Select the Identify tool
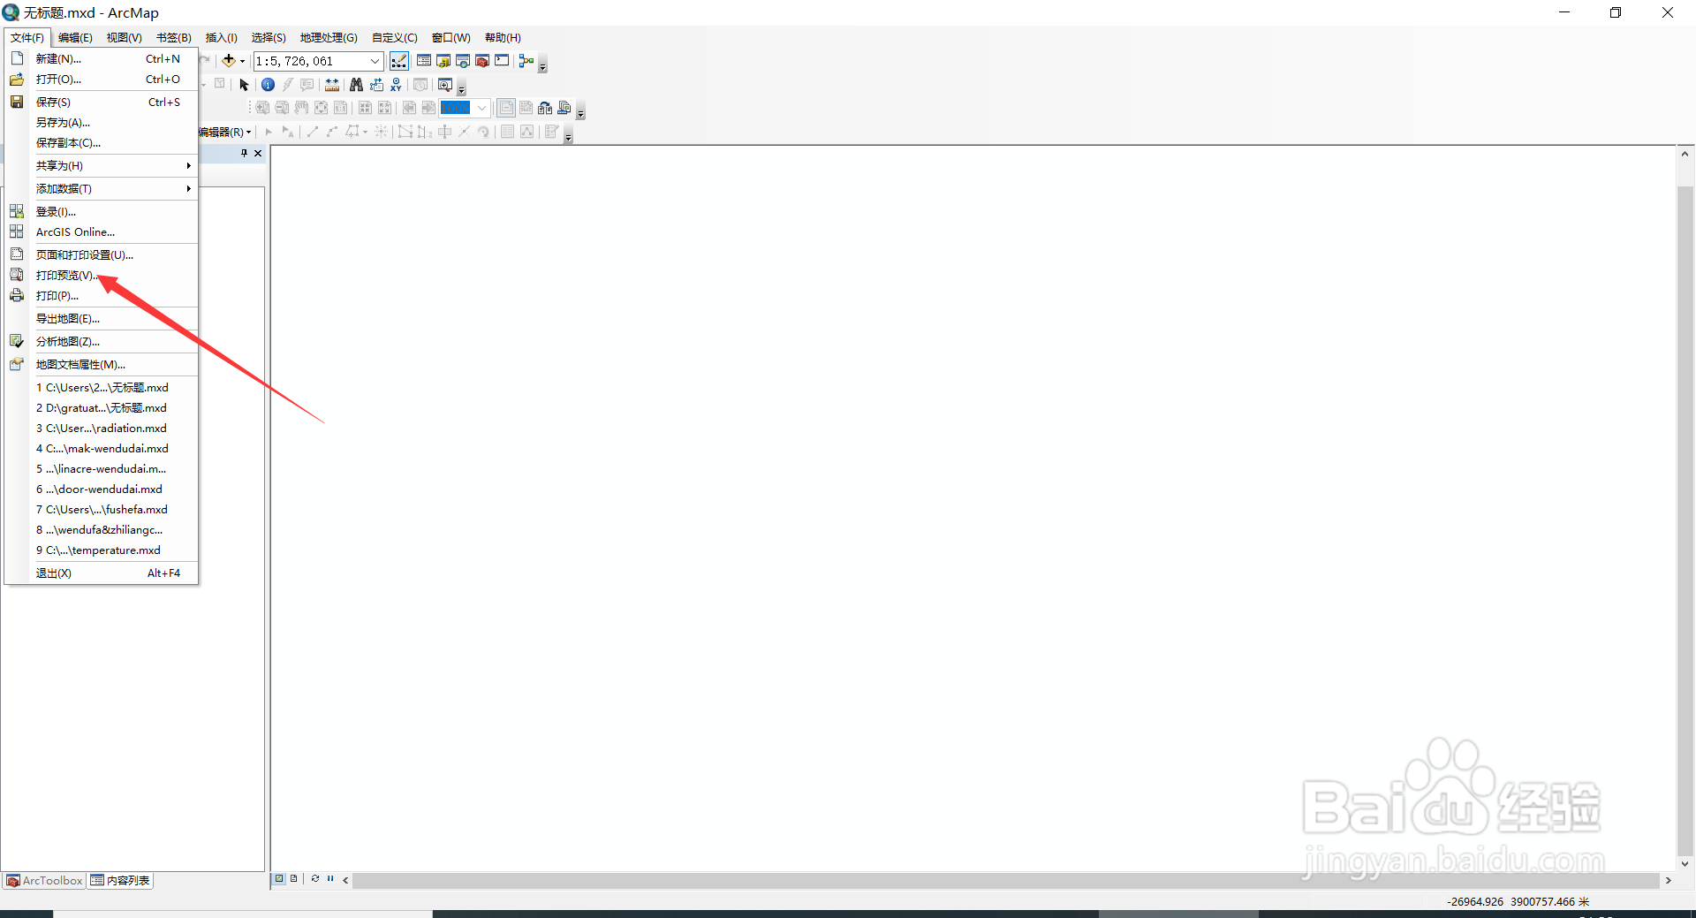Screen dimensions: 1696x918 [268, 84]
